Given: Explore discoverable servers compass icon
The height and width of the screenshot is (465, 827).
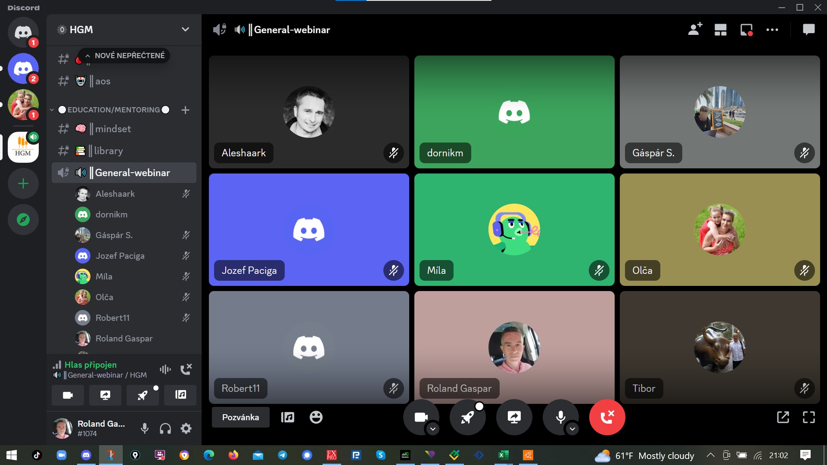Looking at the screenshot, I should point(23,220).
